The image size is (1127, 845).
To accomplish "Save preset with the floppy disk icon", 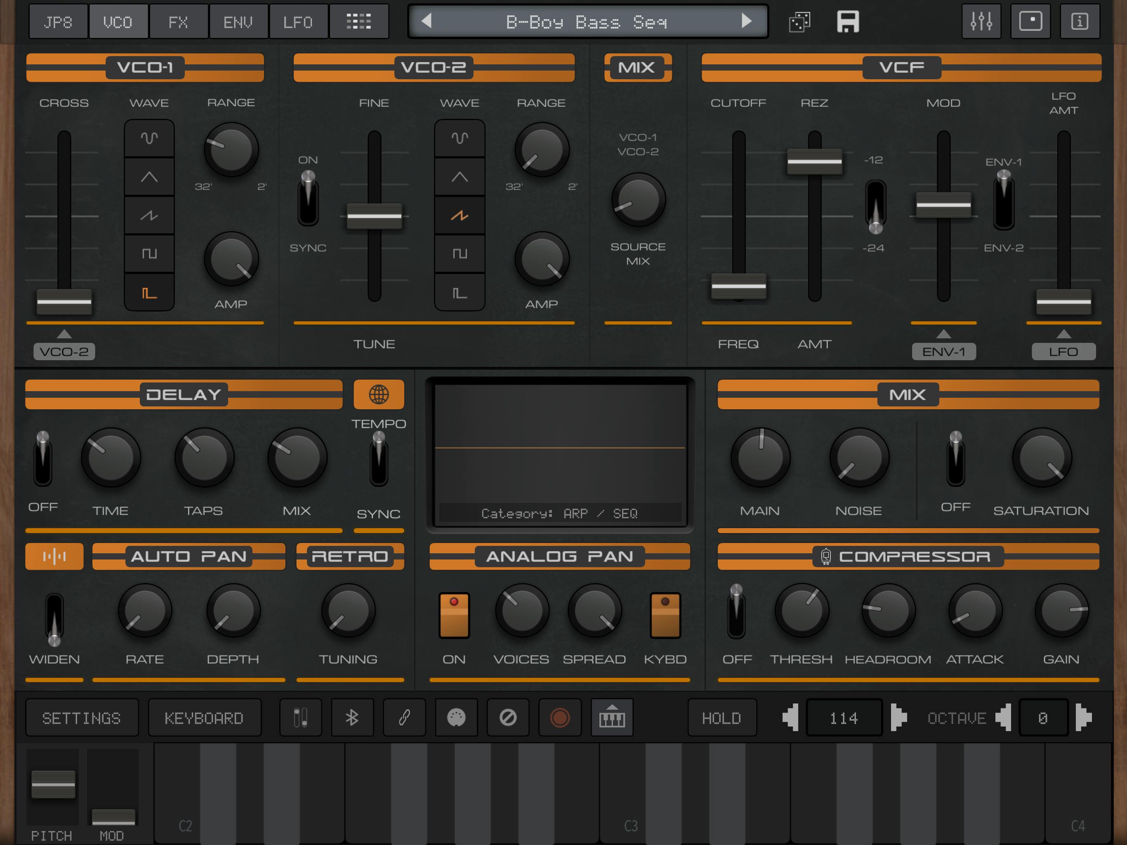I will [848, 22].
